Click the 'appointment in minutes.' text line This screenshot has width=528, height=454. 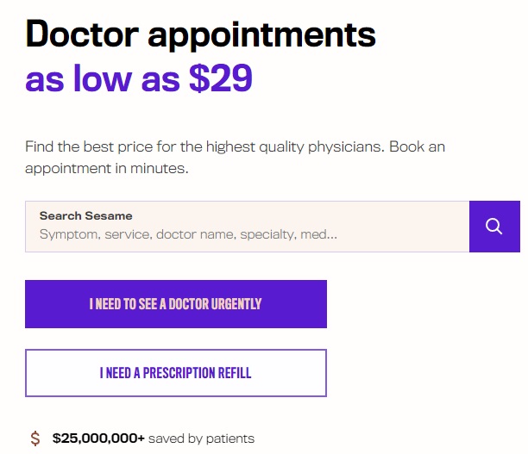(107, 169)
